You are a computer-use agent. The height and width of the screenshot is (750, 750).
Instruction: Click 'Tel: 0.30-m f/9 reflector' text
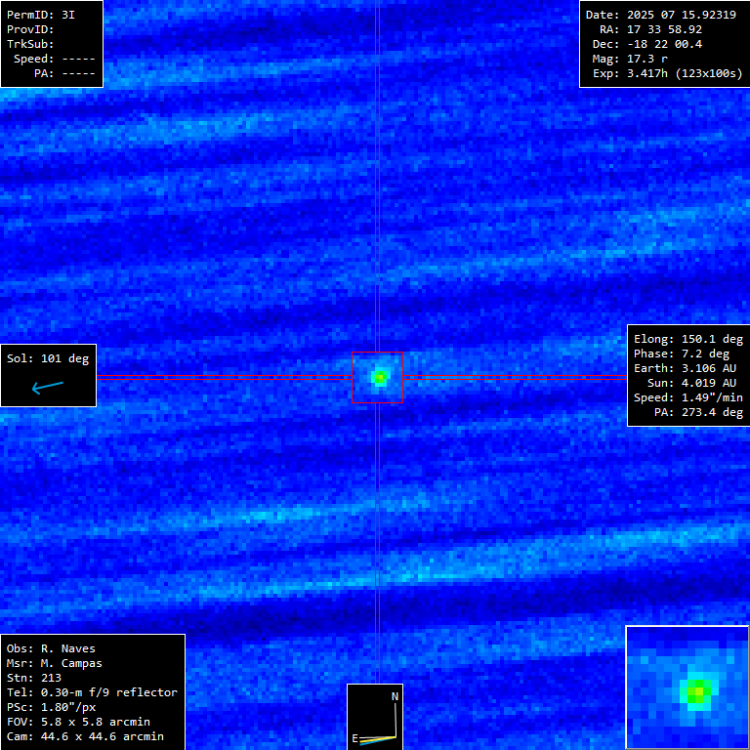[x=92, y=692]
